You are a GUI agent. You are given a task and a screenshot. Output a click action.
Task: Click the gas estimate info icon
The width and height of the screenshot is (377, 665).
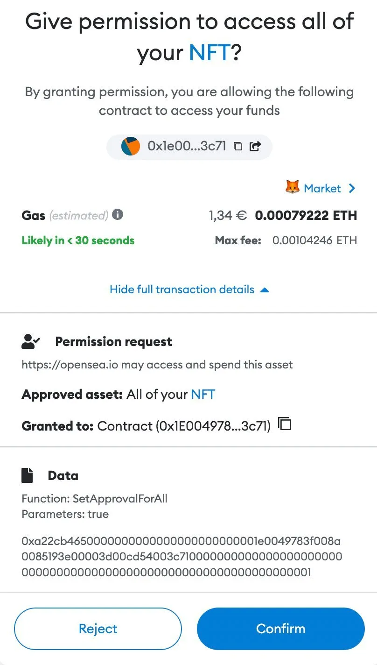118,215
